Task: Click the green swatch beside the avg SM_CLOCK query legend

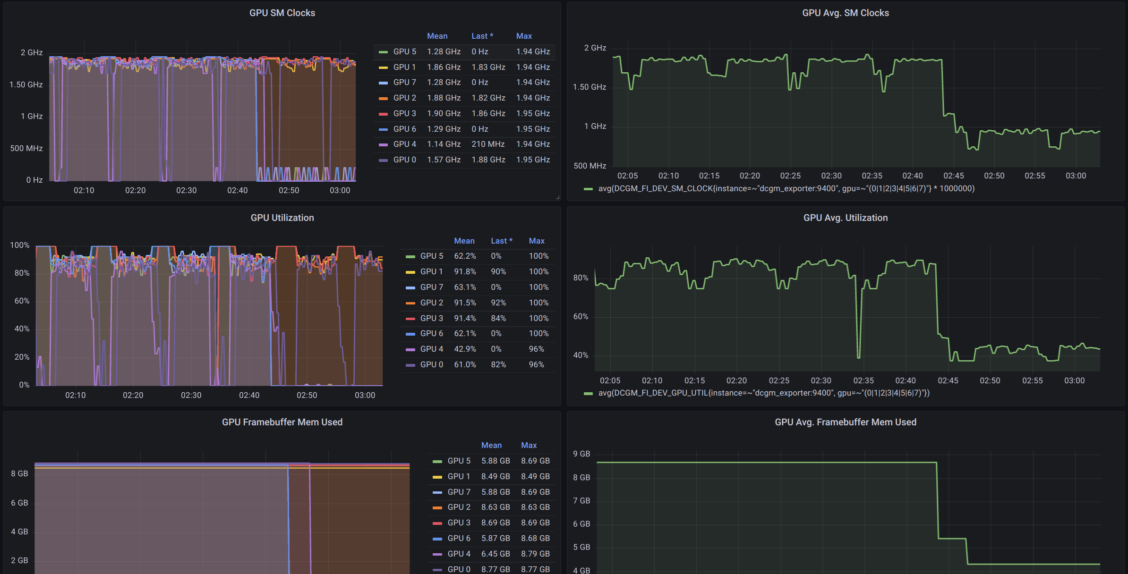Action: pyautogui.click(x=588, y=189)
